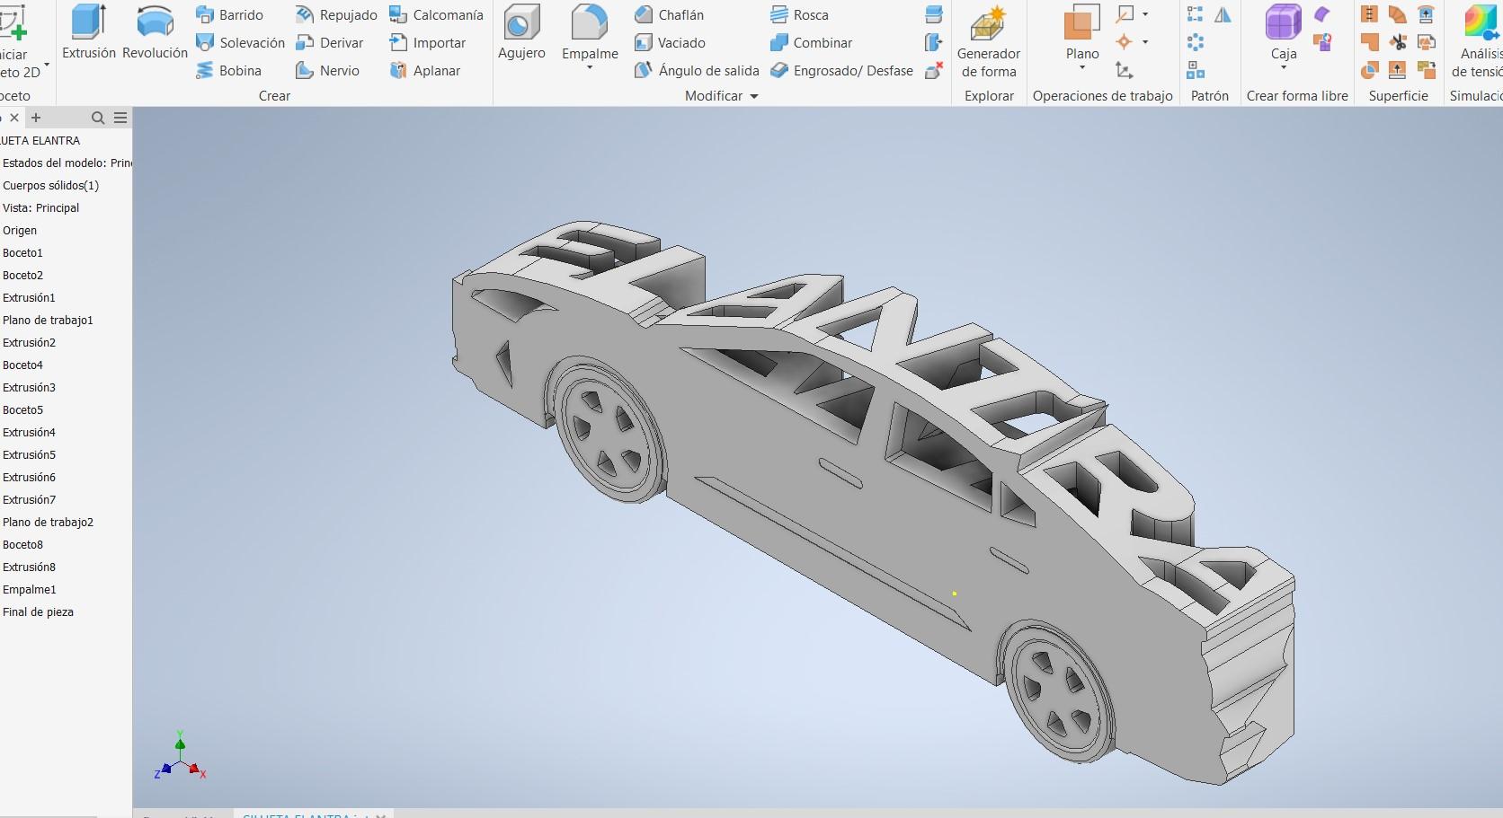Select Cuerpos sólidos(1) in browser

tap(51, 186)
